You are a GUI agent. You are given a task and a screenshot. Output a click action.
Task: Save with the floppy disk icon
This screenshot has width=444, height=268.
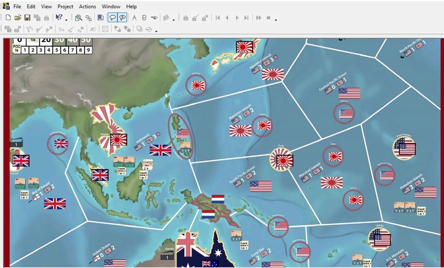27,18
